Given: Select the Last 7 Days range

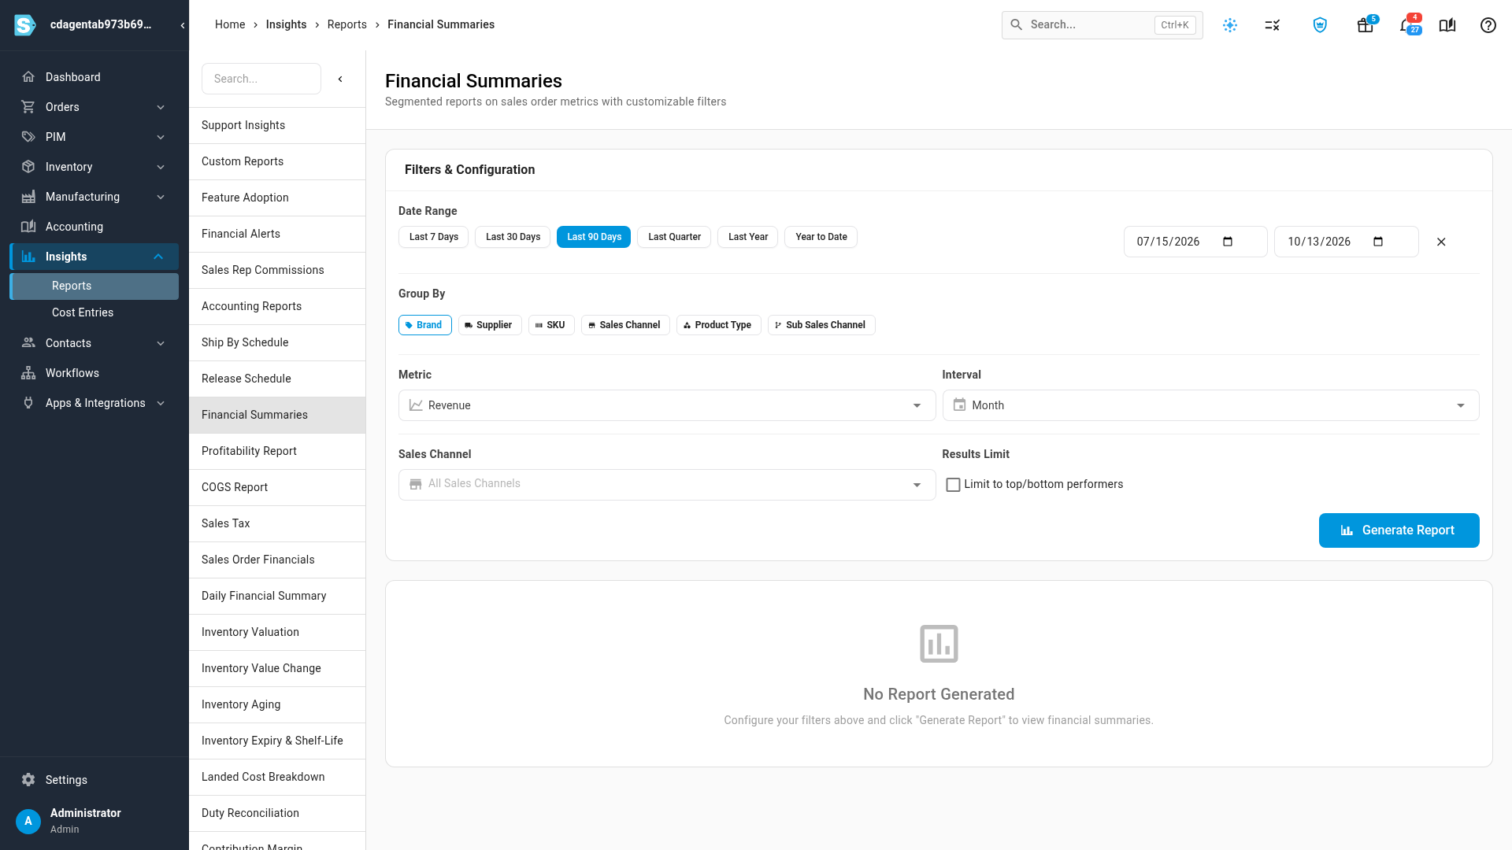Looking at the screenshot, I should pos(433,237).
